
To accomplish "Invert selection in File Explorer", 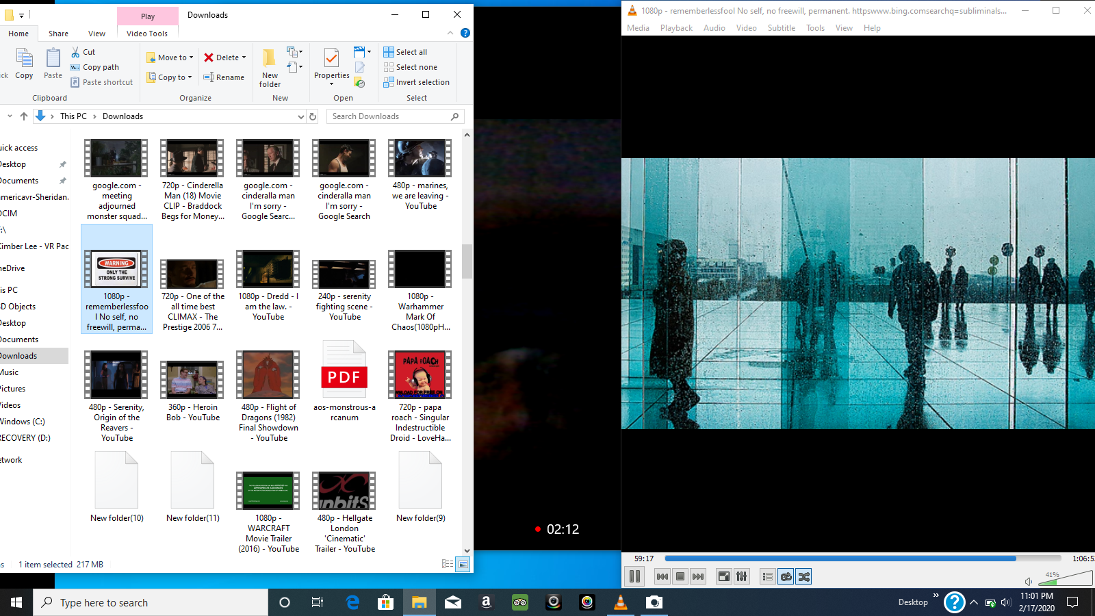I will click(417, 82).
